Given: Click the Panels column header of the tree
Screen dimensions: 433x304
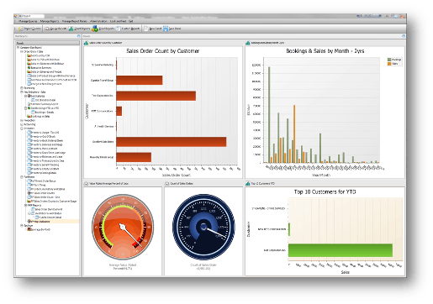Looking at the screenshot, I should pos(47,43).
